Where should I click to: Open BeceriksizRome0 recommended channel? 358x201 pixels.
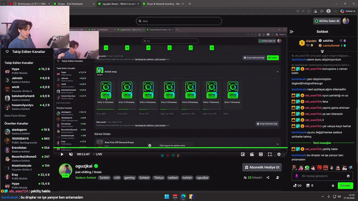(27, 159)
